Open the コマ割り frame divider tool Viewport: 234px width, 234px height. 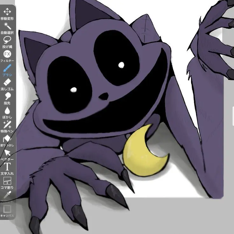point(7,182)
